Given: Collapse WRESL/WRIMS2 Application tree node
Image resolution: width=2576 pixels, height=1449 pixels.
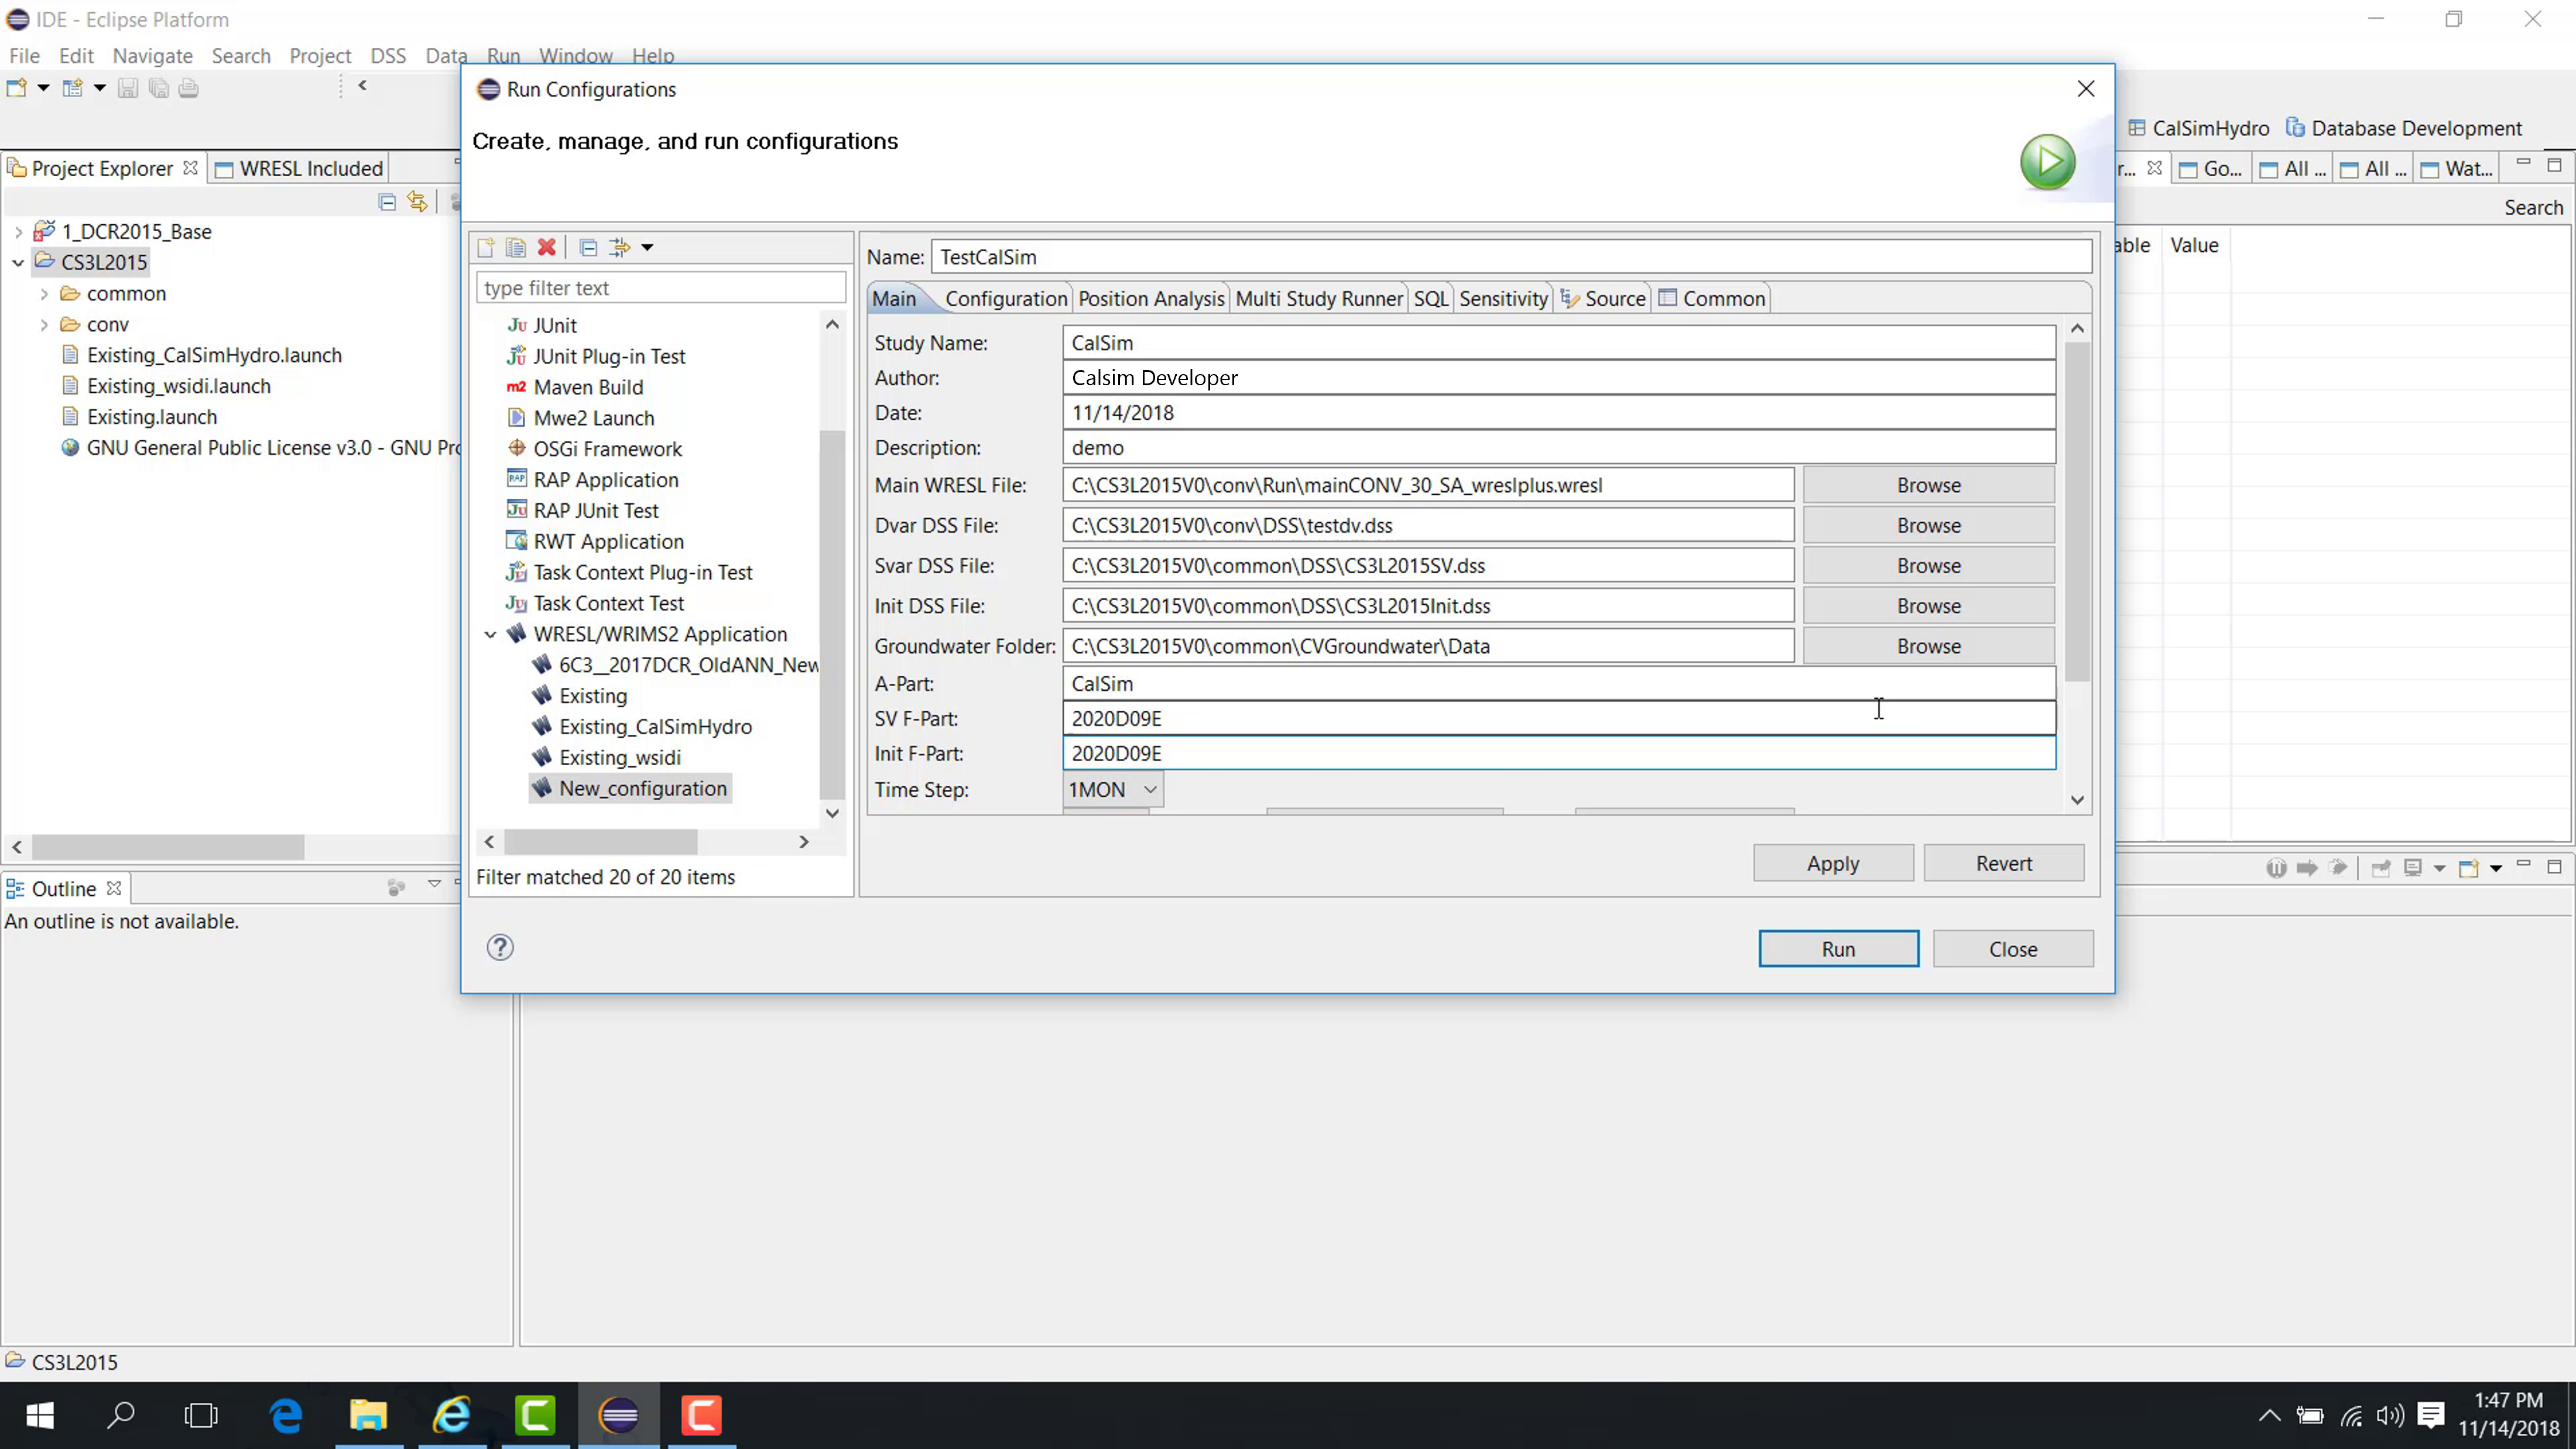Looking at the screenshot, I should 490,634.
